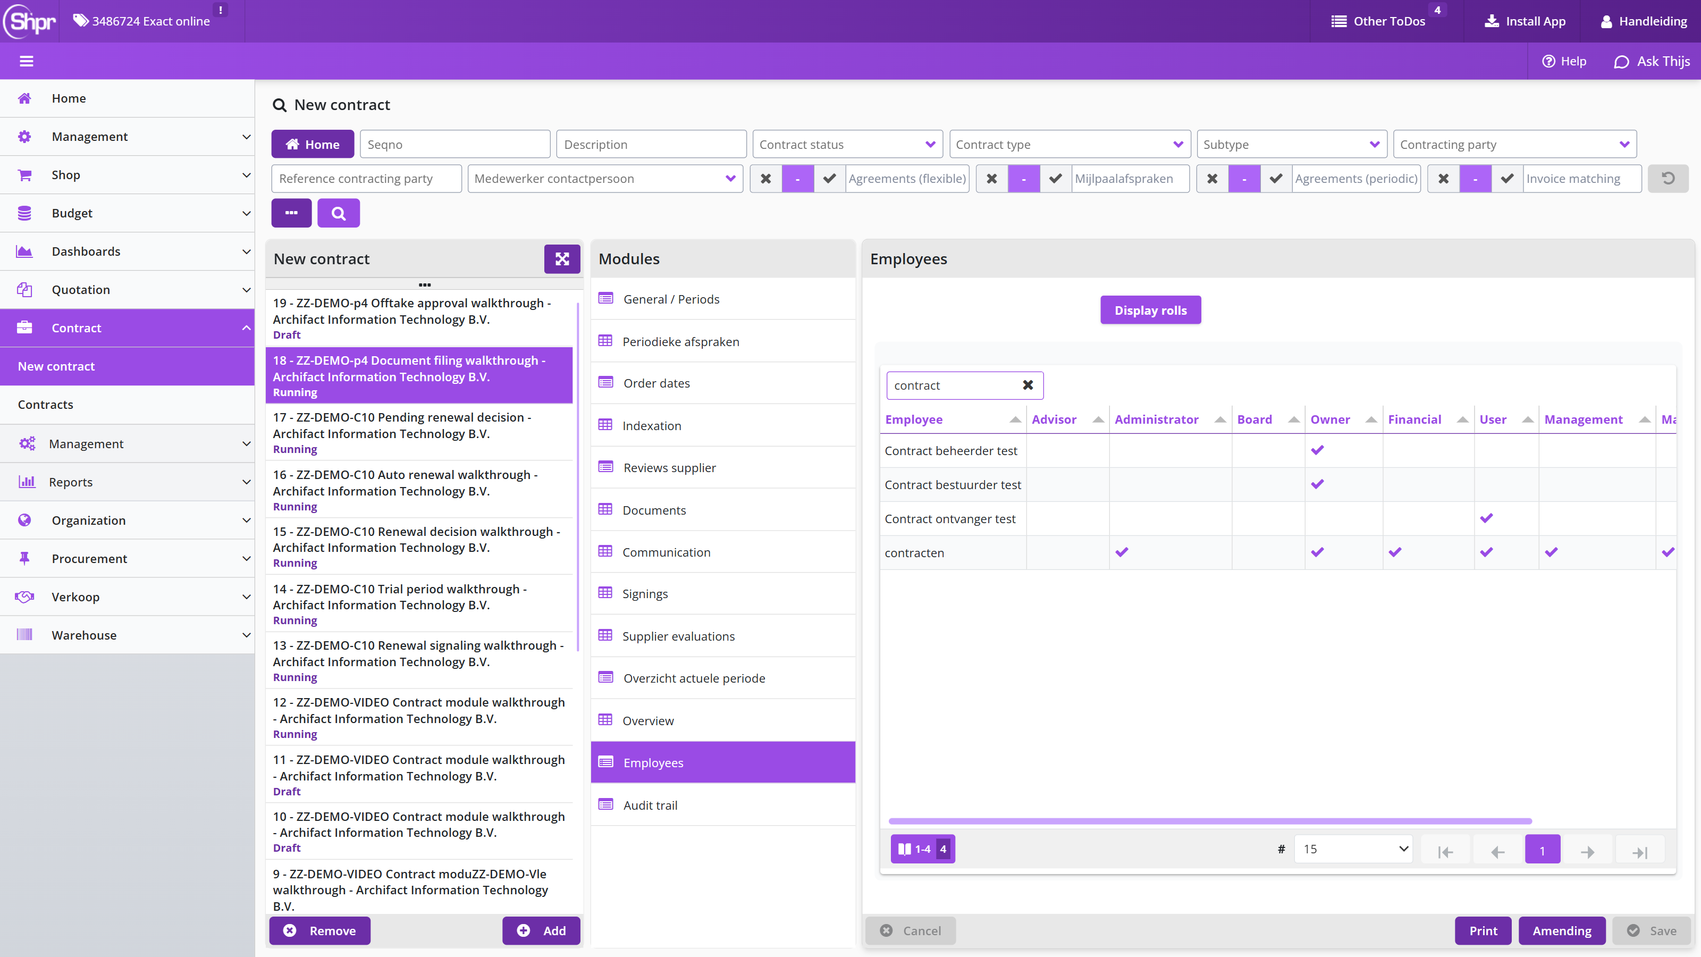Toggle Owner checkmark for Contract beheerder test

(1317, 450)
